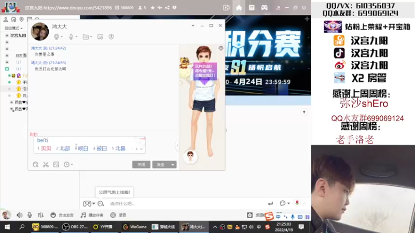Favorite the channel with the star icon
415x233 pixels.
(x=153, y=8)
